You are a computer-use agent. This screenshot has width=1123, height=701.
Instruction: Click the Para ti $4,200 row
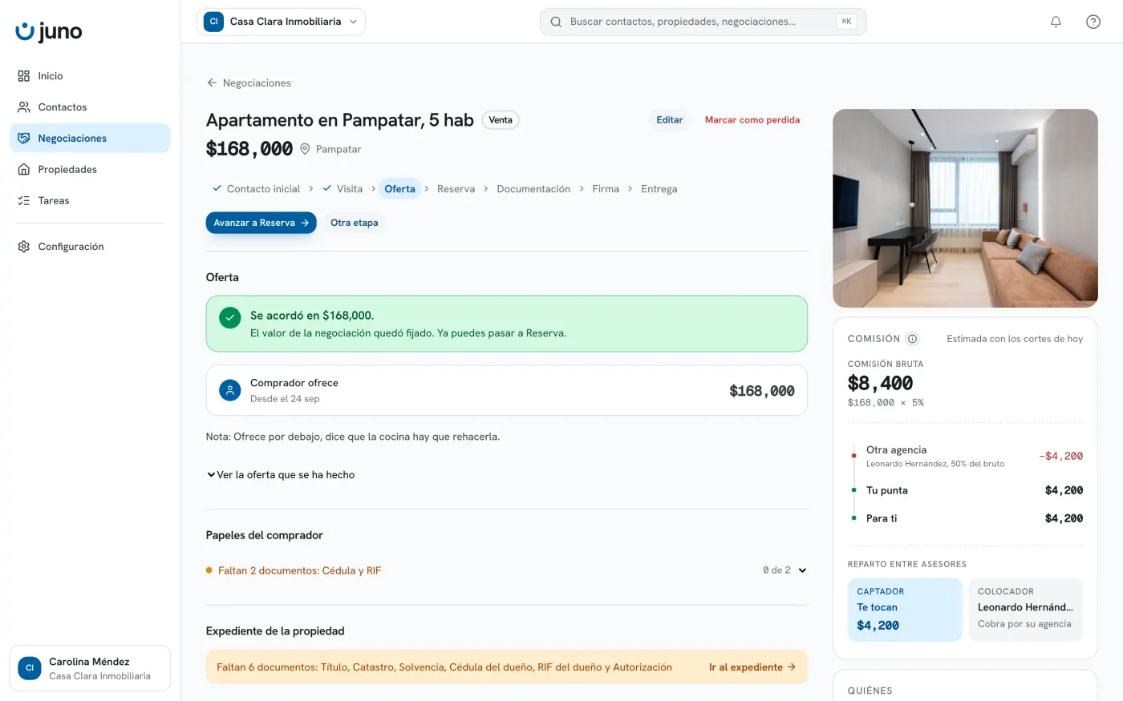pos(966,518)
